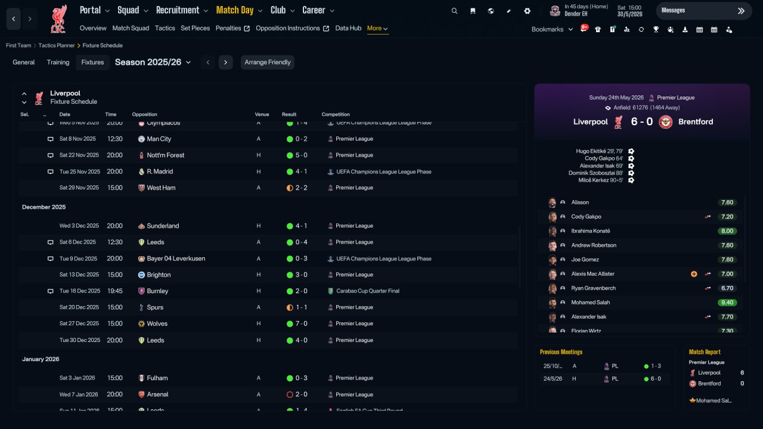763x429 pixels.
Task: Click the Liverpool crest in top-left header
Action: tap(58, 19)
